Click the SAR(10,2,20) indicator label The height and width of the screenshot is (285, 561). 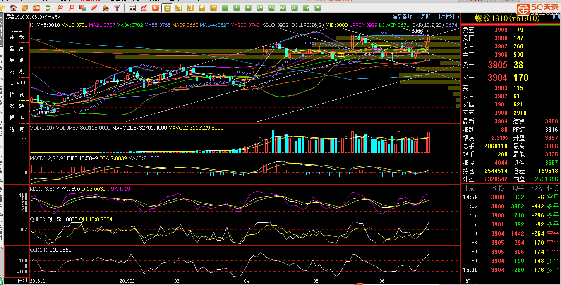click(428, 25)
